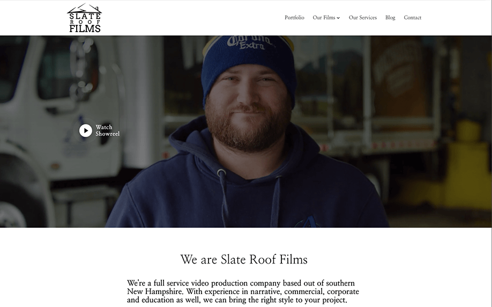Click the ROOF word in the logo

[85, 23]
